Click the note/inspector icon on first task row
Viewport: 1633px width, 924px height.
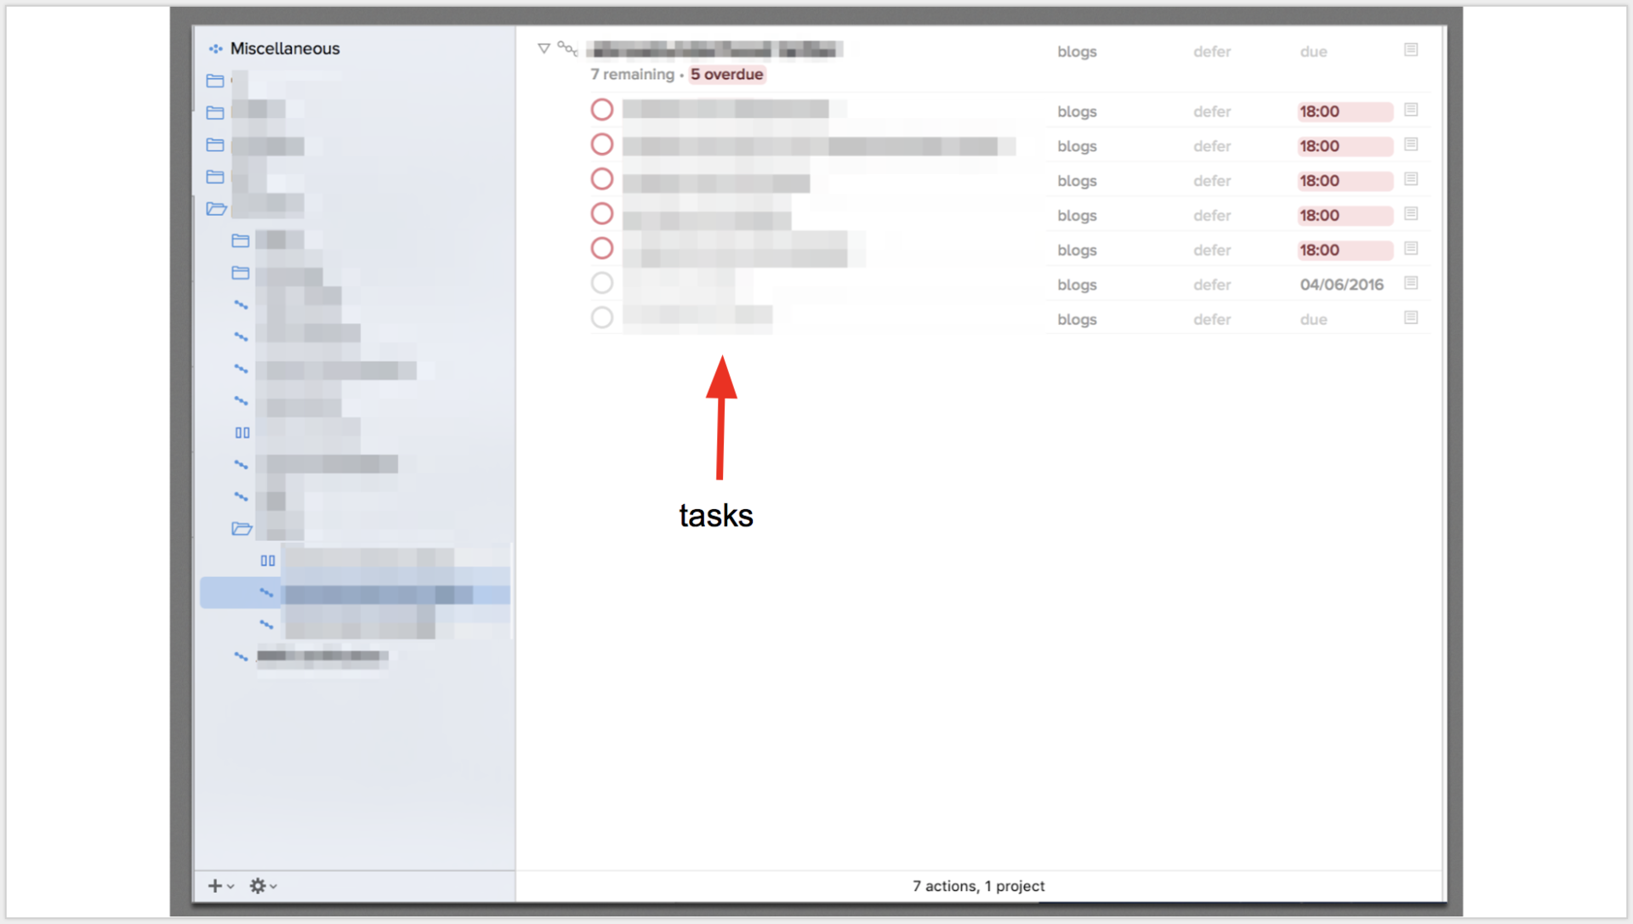(1411, 110)
